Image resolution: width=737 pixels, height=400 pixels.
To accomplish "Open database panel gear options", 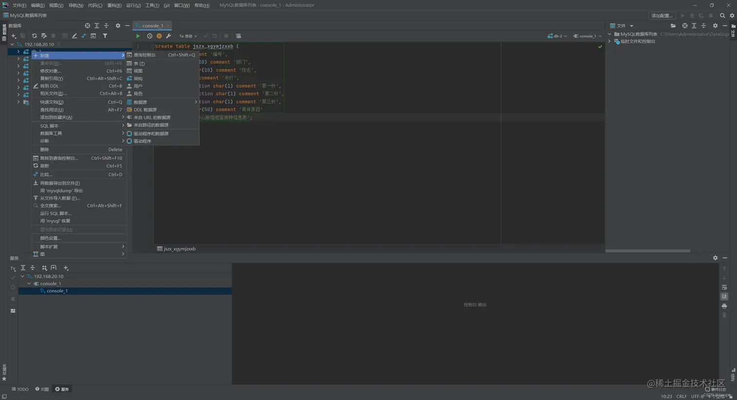I will 117,26.
